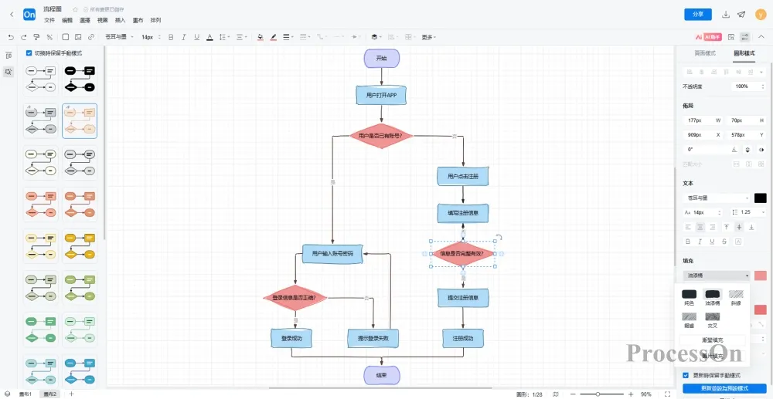The image size is (773, 399).
Task: Select the 用户点击注册 flowchart node
Action: 463,176
